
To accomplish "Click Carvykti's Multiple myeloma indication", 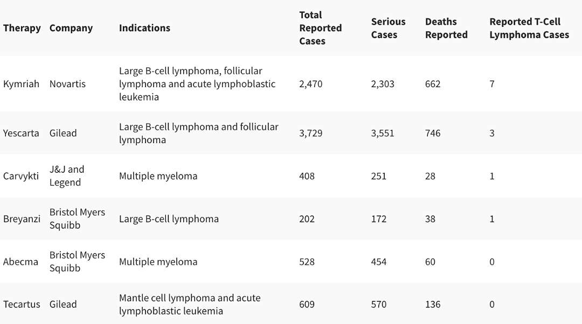I will coord(158,176).
